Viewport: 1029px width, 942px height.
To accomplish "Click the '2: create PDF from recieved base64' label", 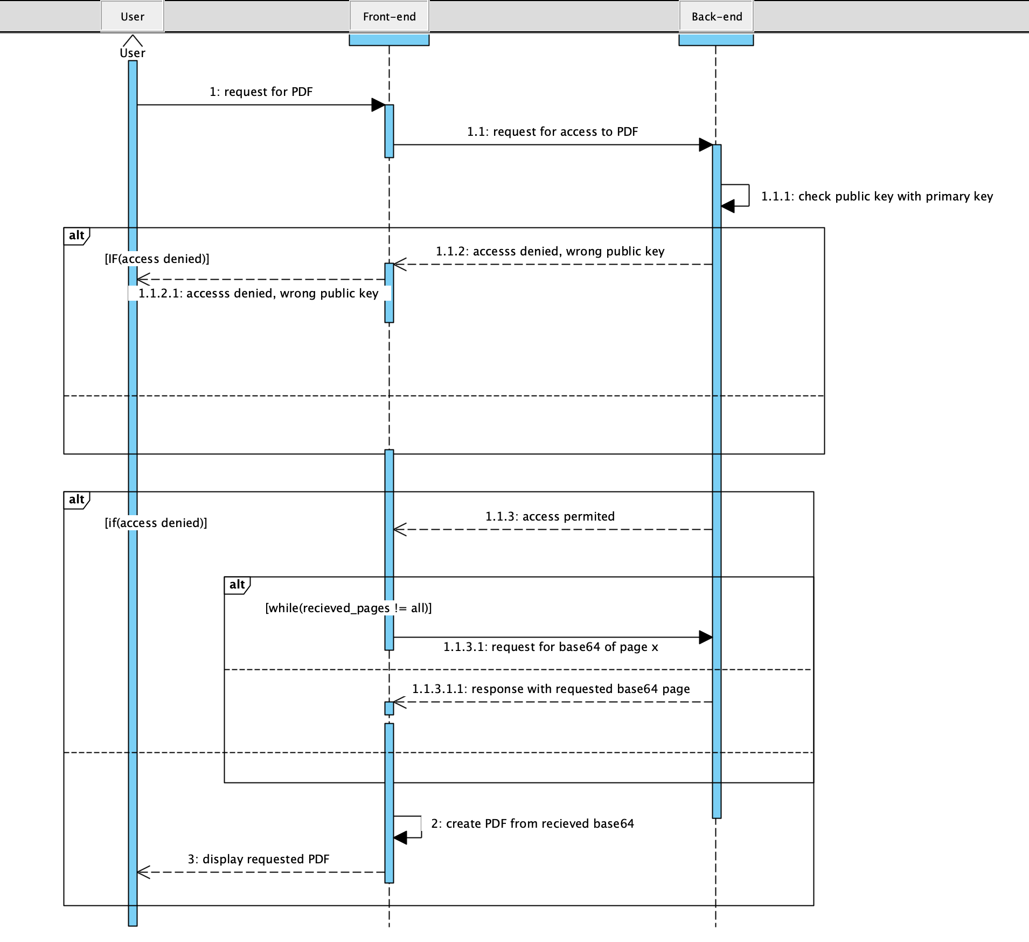I will 532,823.
